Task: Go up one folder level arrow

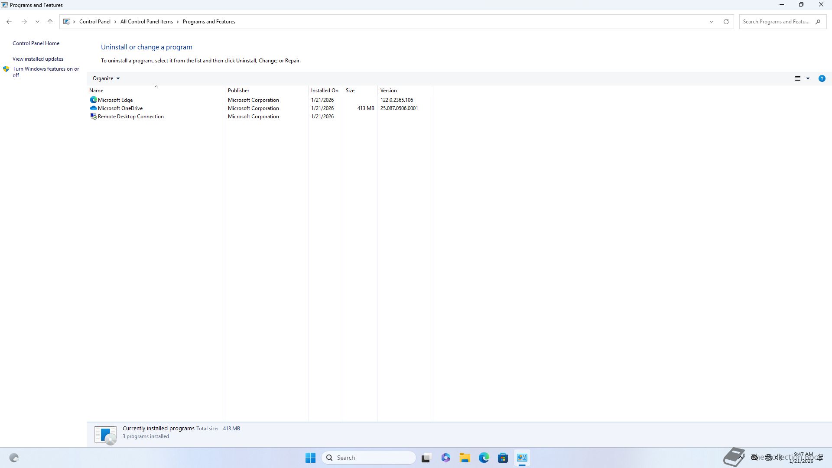Action: 50,22
